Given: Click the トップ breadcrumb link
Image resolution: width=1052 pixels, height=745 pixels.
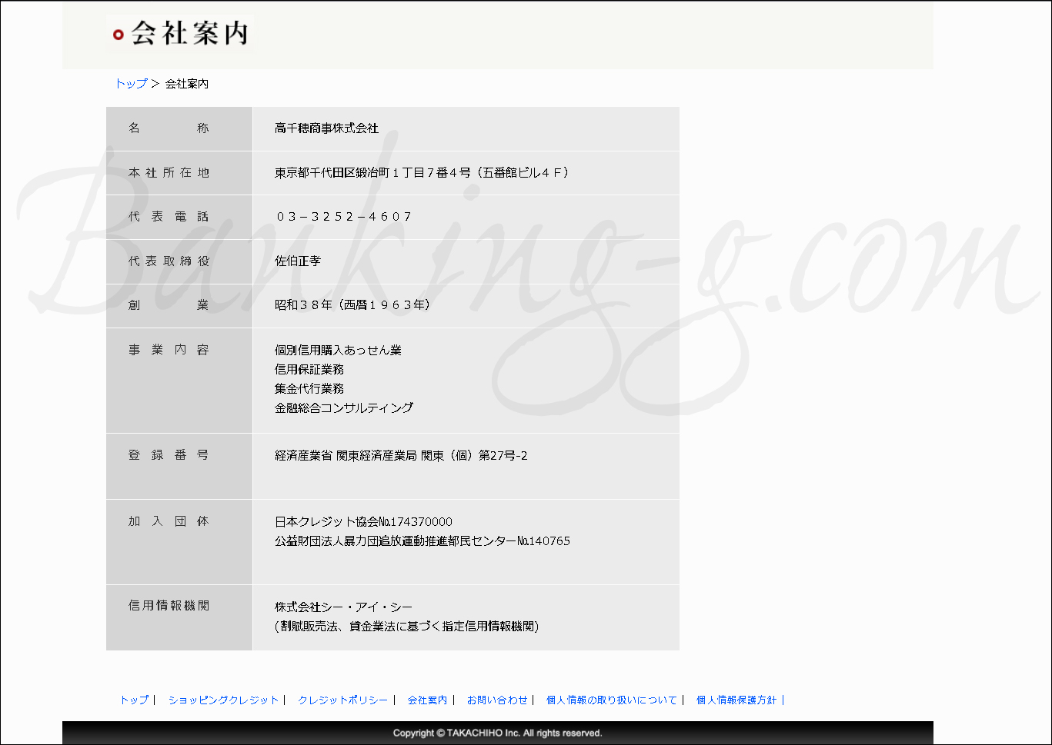Looking at the screenshot, I should [131, 84].
